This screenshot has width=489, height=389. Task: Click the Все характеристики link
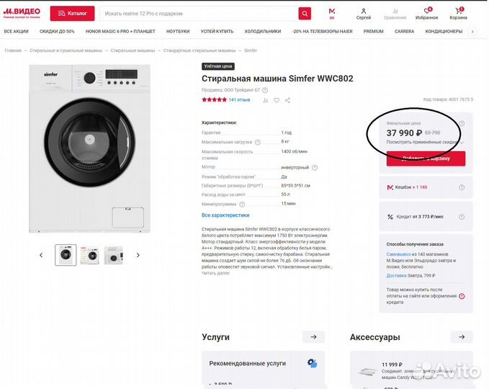(x=225, y=215)
